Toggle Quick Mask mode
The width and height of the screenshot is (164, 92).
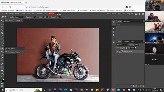2,84
